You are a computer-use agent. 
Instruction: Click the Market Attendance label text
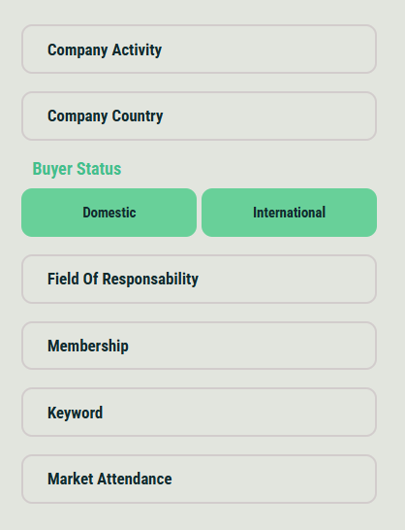coord(109,479)
